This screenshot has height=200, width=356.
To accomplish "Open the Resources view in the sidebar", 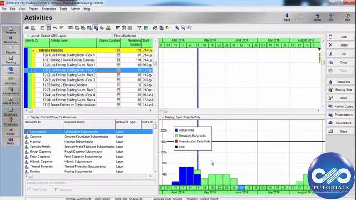I will 11,39.
